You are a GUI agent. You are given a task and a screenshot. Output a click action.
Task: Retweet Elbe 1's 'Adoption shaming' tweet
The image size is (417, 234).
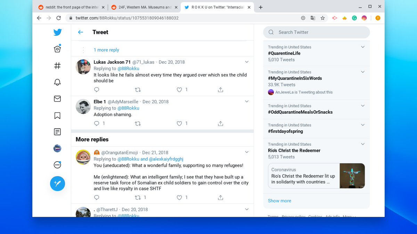tap(138, 123)
